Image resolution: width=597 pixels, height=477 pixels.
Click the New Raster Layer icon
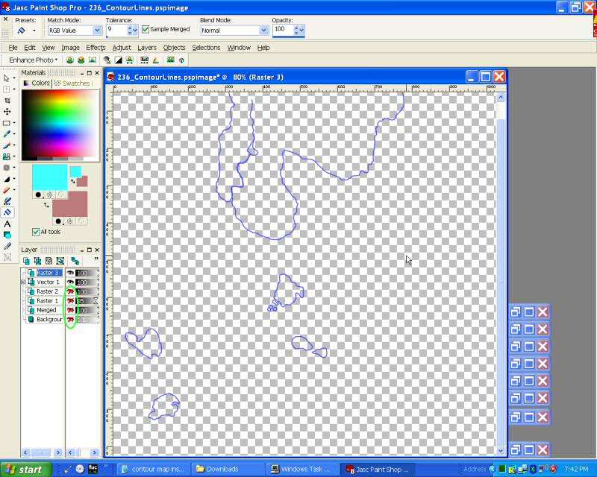click(26, 261)
